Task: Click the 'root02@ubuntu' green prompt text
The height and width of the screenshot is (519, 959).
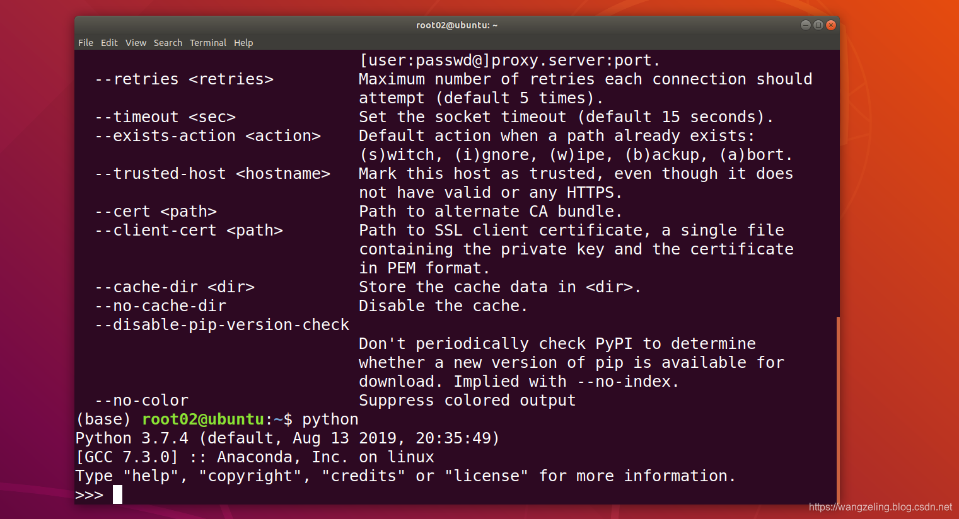Action: coord(203,419)
